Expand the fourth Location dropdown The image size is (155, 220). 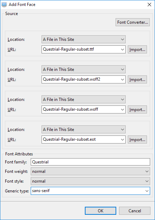(83, 129)
